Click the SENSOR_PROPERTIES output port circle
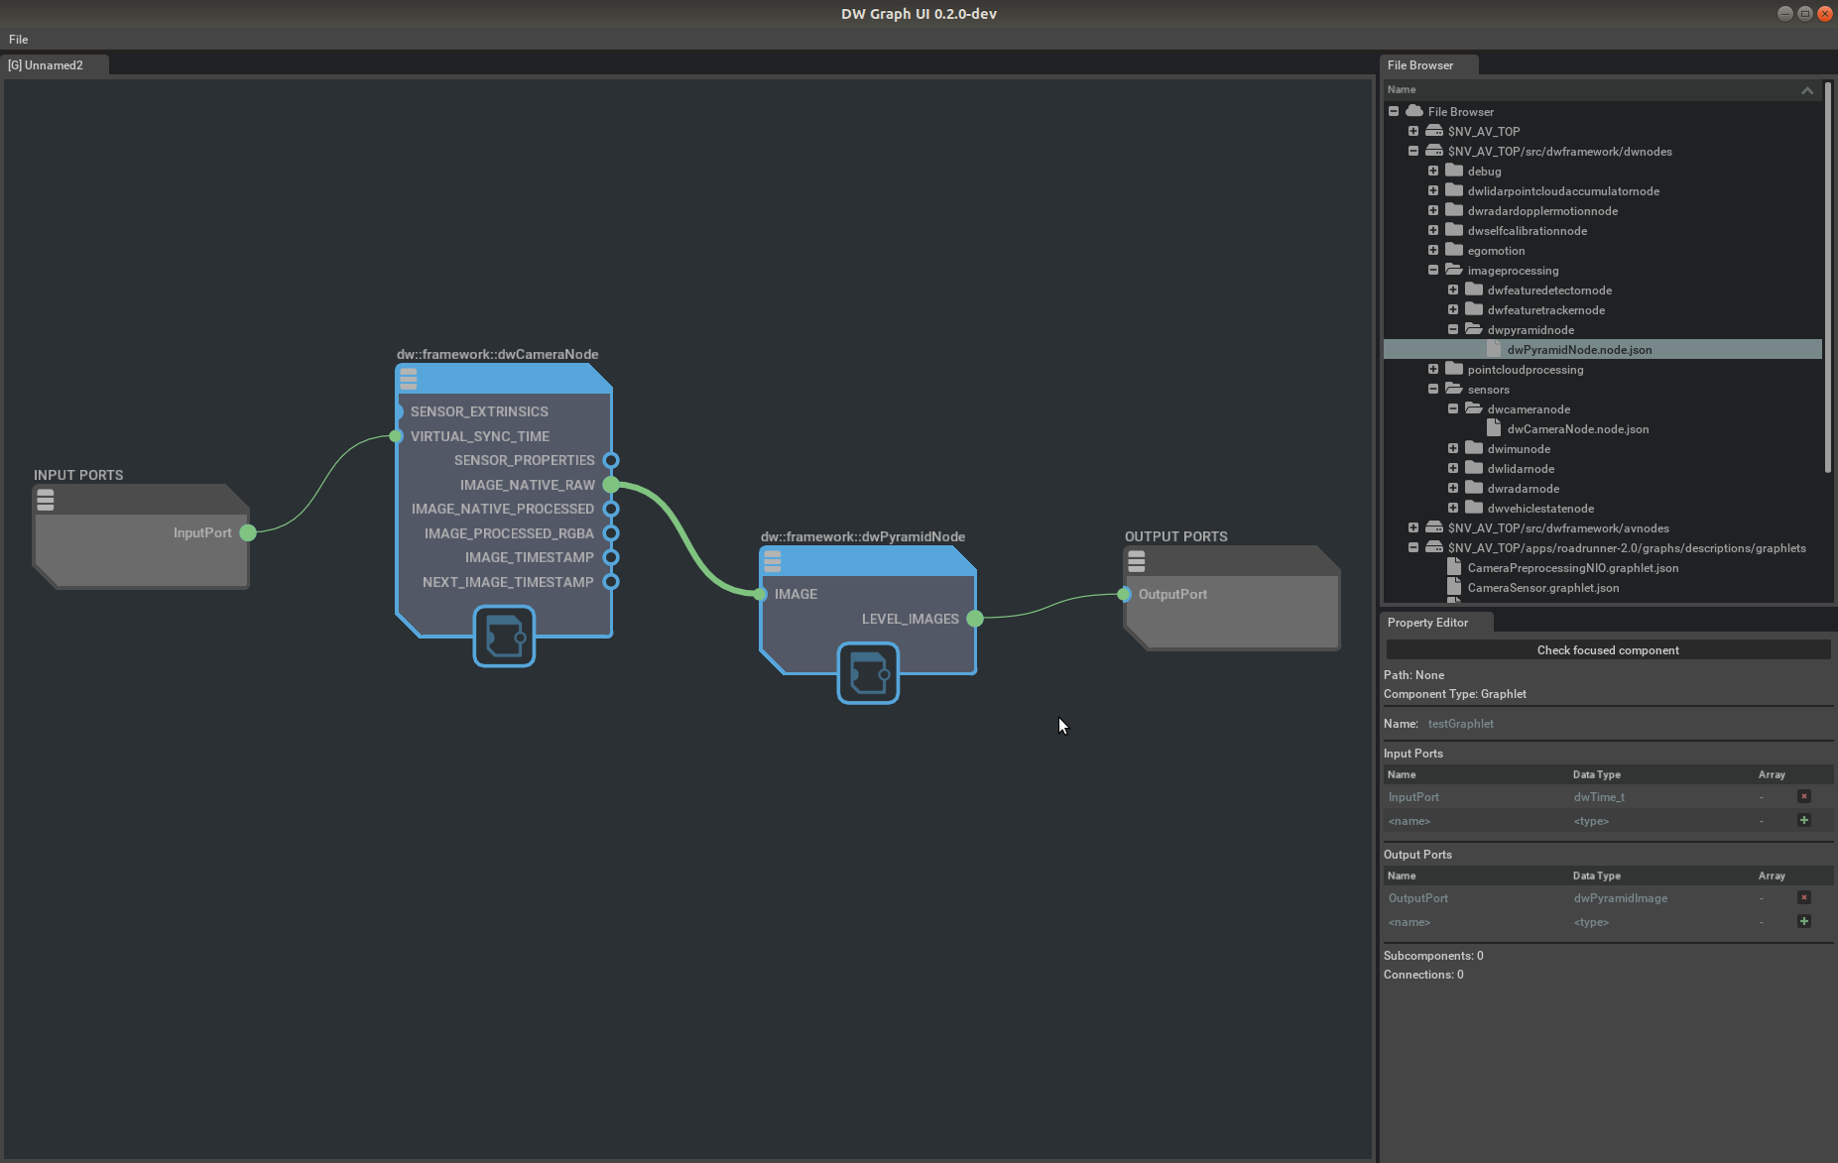This screenshot has width=1838, height=1163. 611,460
